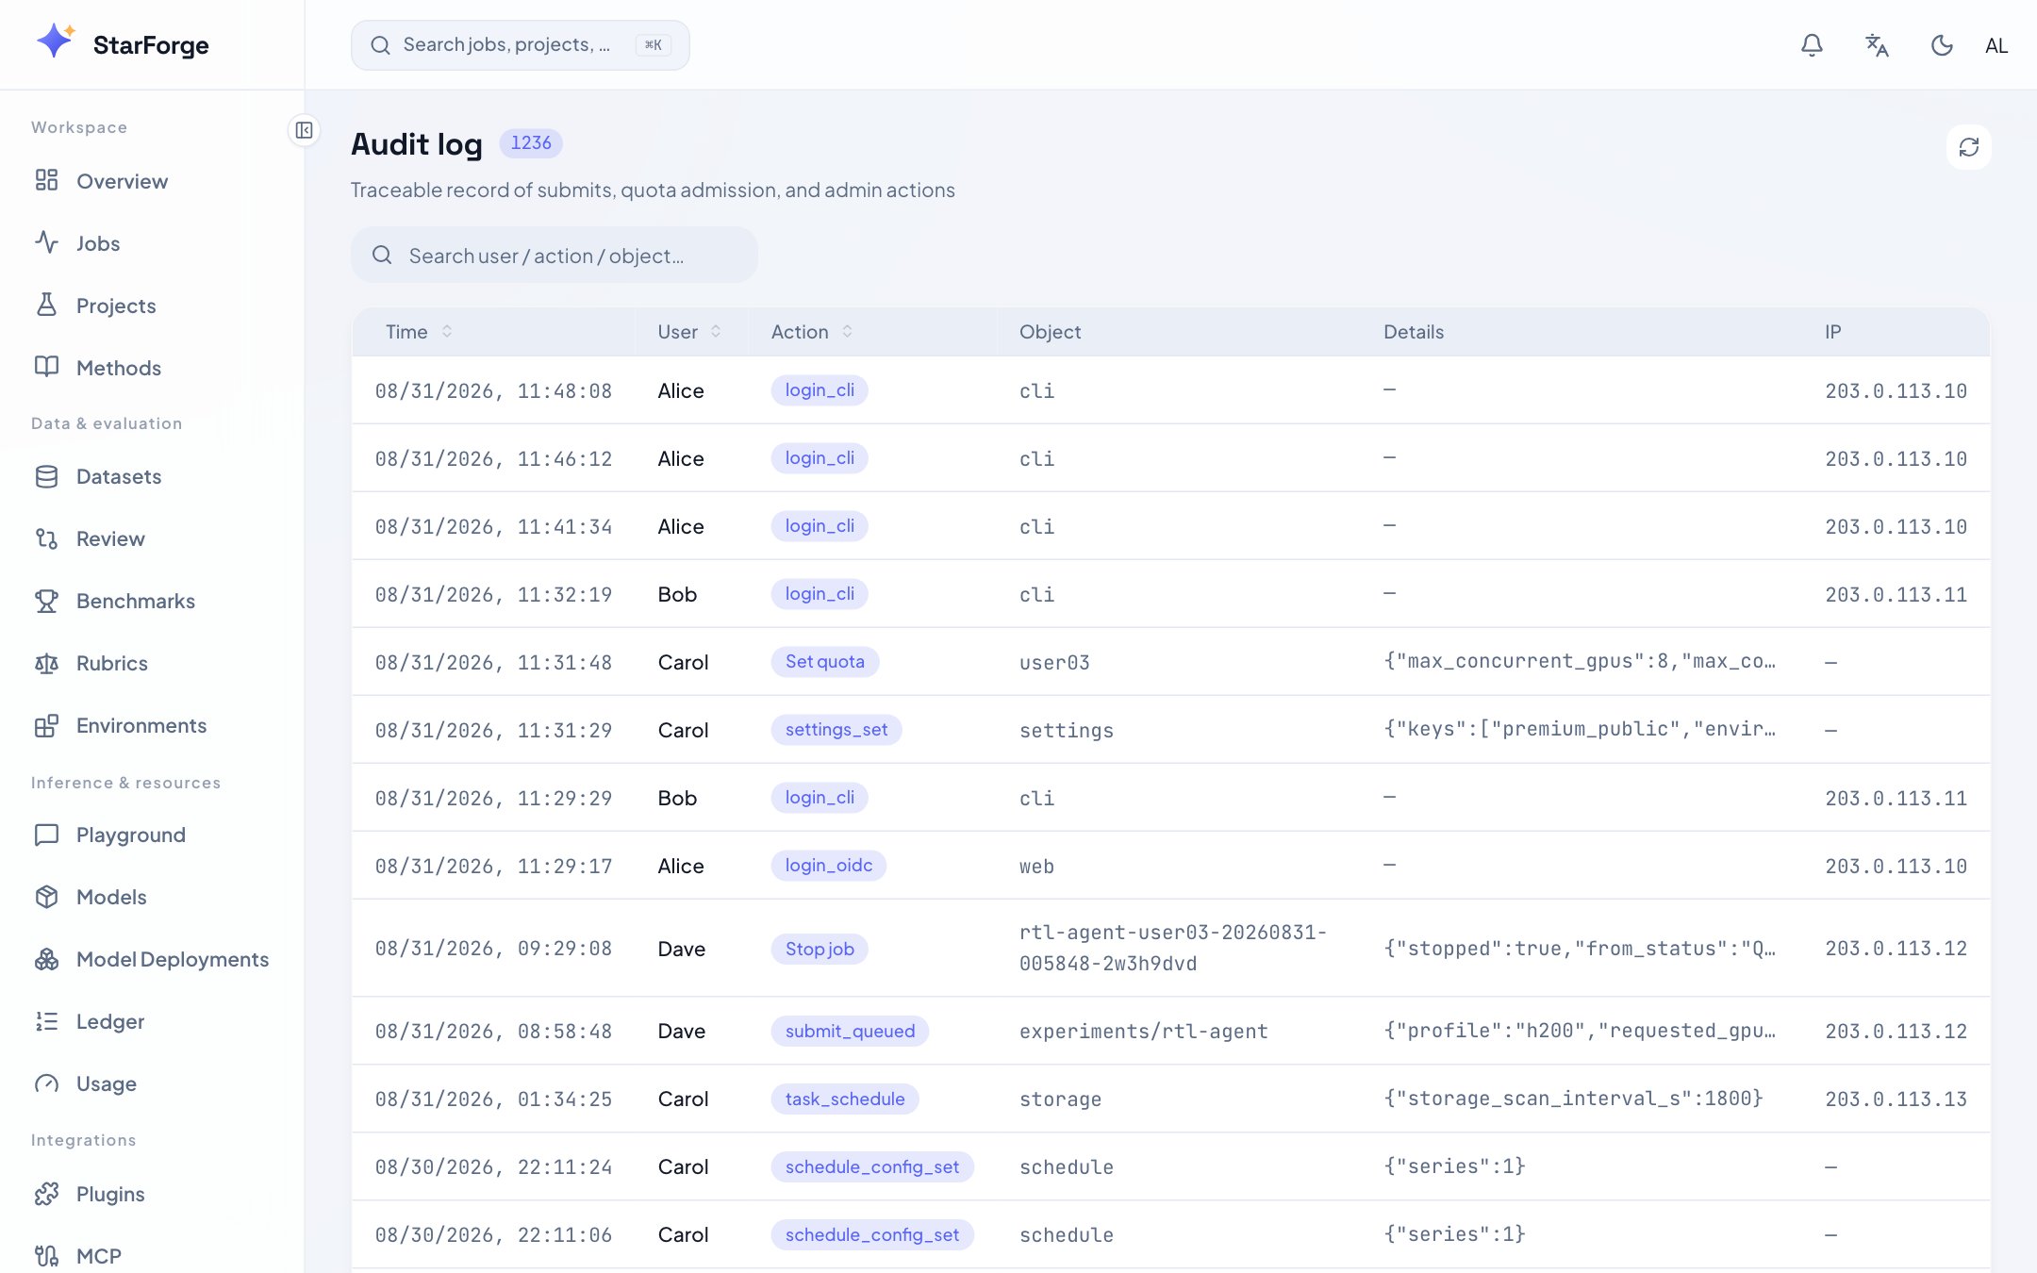Go to Usage page
This screenshot has height=1273, width=2037.
click(152, 1083)
